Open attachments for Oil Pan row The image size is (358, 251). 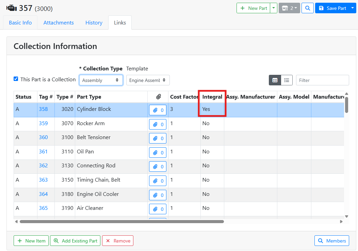point(158,152)
